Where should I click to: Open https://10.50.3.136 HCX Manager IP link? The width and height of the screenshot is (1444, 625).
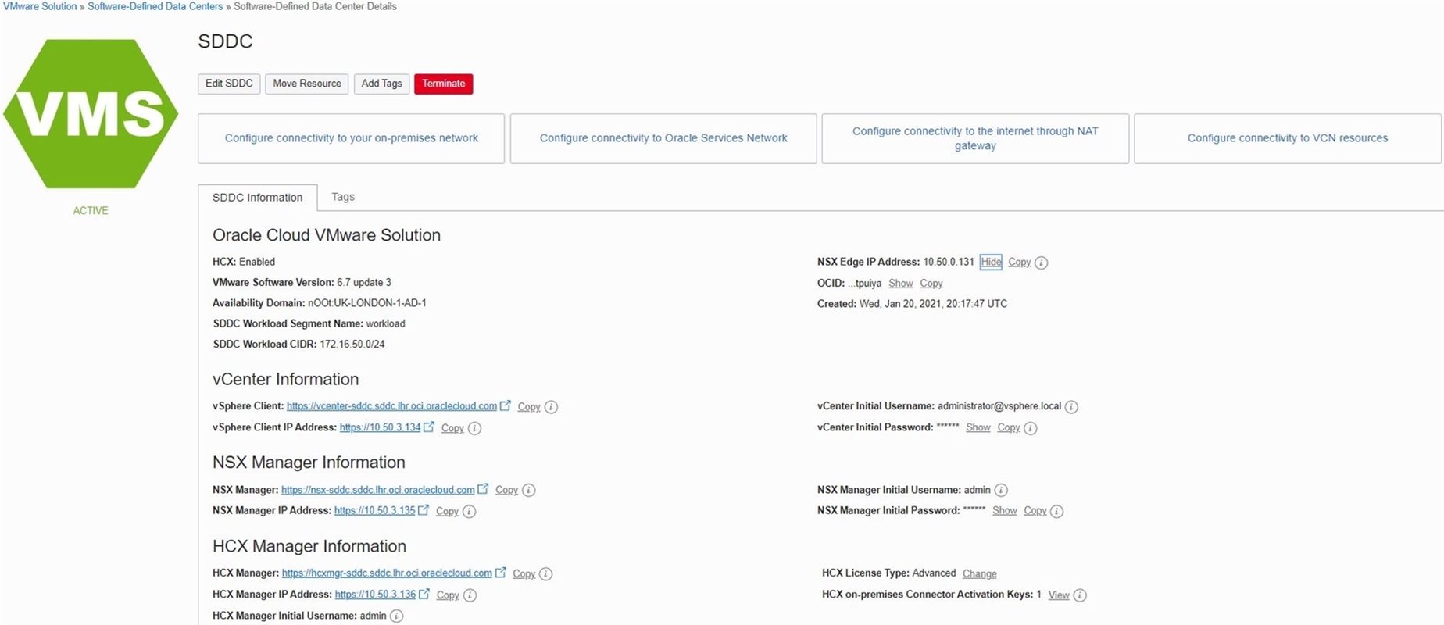point(375,595)
